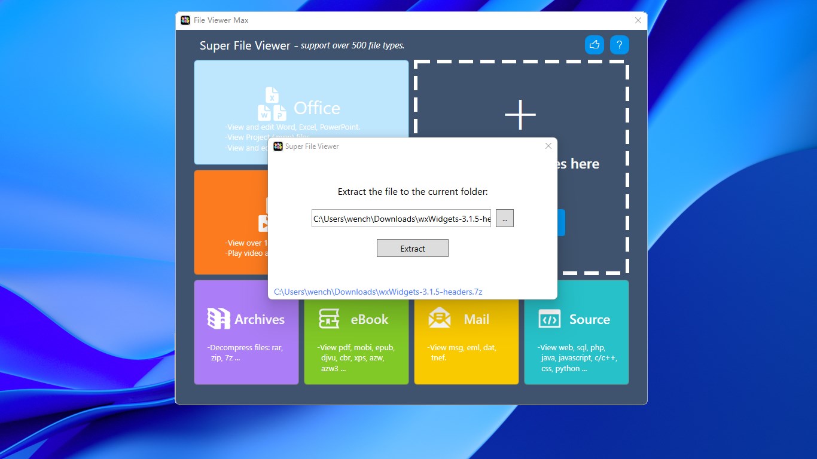Click the Office documents icon
Viewport: 817px width, 459px height.
(x=273, y=105)
